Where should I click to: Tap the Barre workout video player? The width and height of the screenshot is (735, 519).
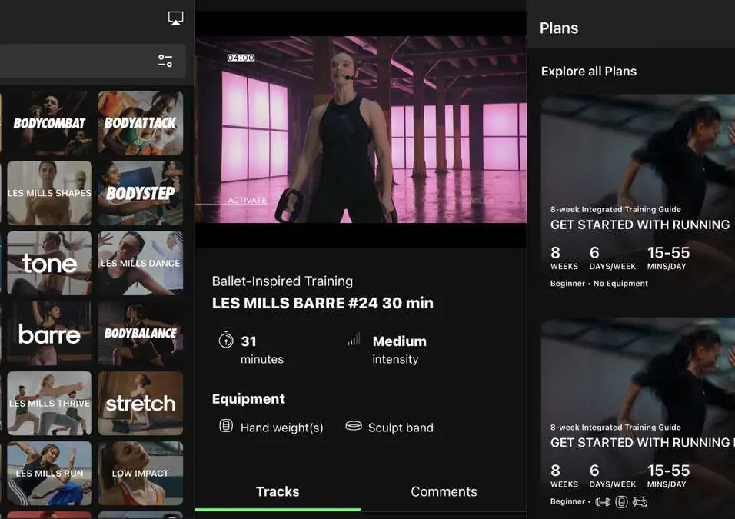coord(361,129)
